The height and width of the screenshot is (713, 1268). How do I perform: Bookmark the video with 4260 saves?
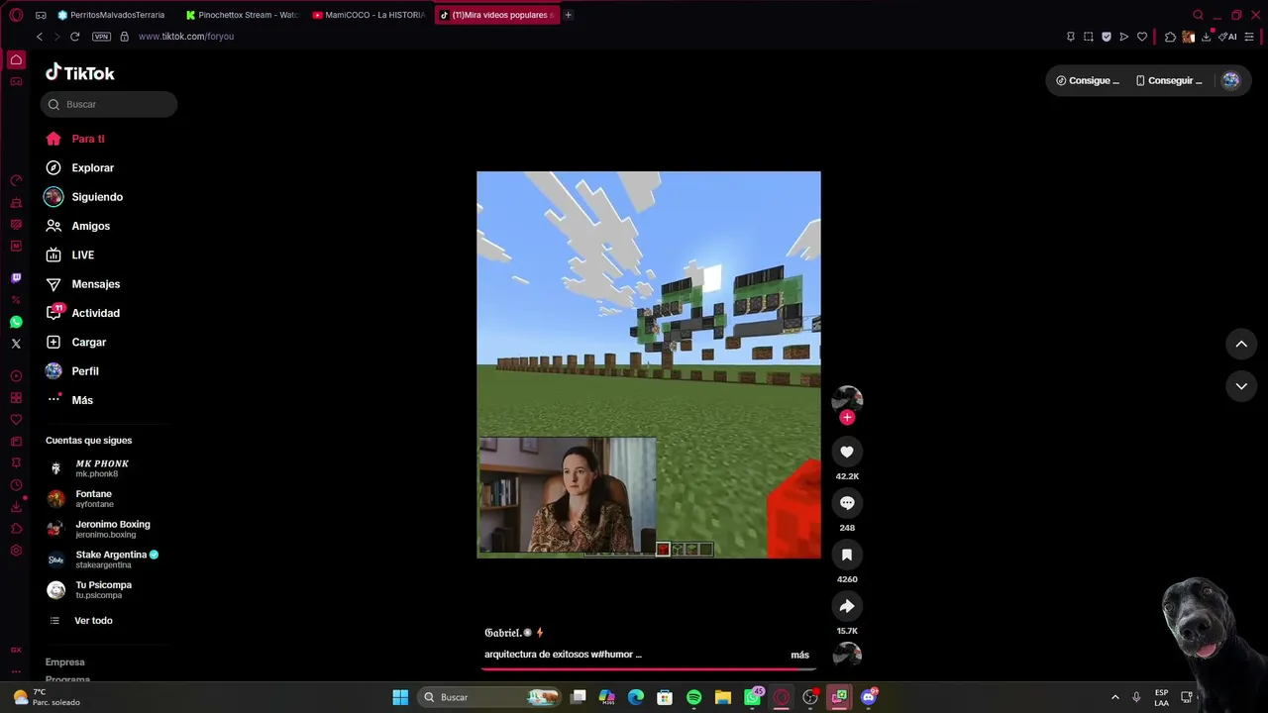(x=847, y=555)
